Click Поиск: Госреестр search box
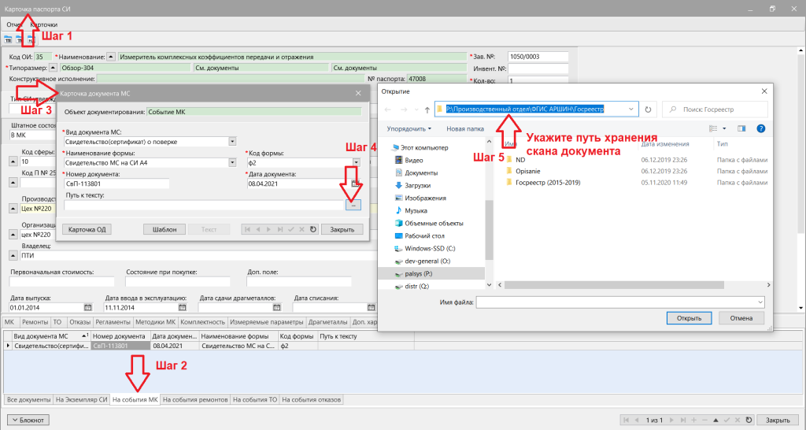This screenshot has width=806, height=430. (715, 109)
